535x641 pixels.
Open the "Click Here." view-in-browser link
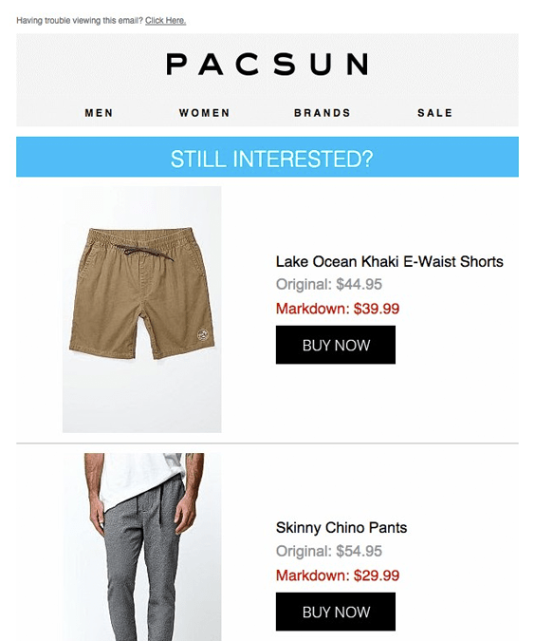tap(165, 21)
